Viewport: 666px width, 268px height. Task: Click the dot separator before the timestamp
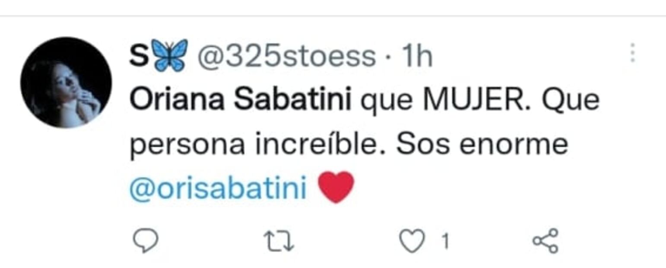[388, 57]
